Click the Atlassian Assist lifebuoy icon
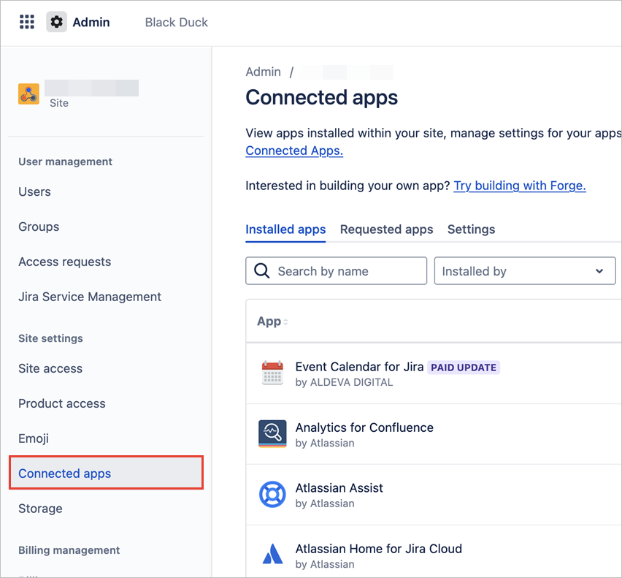The image size is (622, 578). click(x=272, y=494)
